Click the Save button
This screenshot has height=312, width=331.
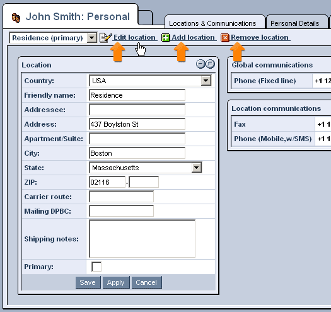click(88, 282)
